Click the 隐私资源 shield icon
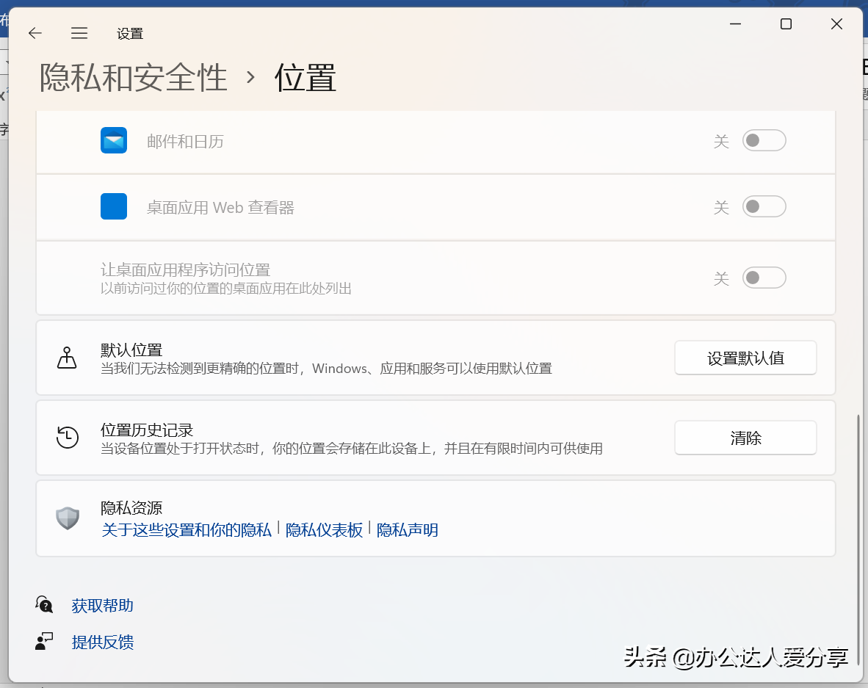This screenshot has height=688, width=868. tap(68, 518)
